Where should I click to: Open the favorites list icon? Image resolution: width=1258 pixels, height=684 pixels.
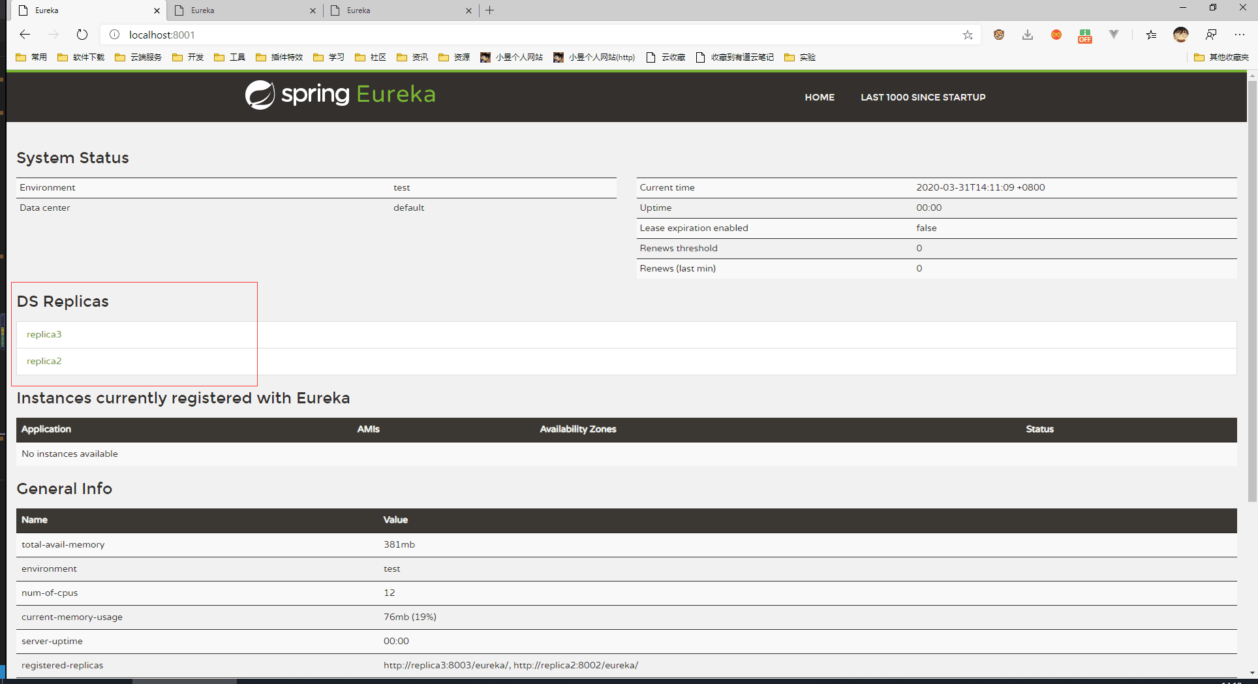point(1151,35)
